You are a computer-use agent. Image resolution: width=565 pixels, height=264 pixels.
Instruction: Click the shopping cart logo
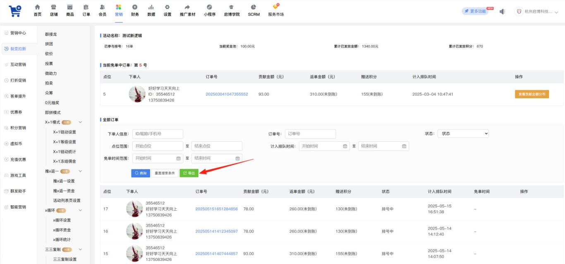15,11
